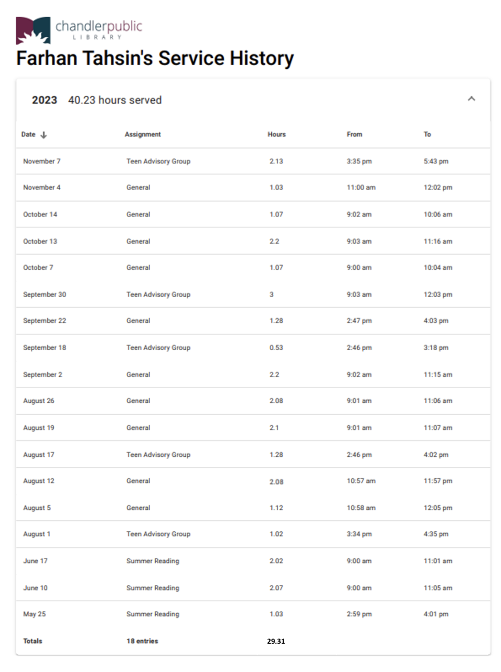Click Teen Advisory Group on September 30
The width and height of the screenshot is (501, 672).
click(x=158, y=295)
